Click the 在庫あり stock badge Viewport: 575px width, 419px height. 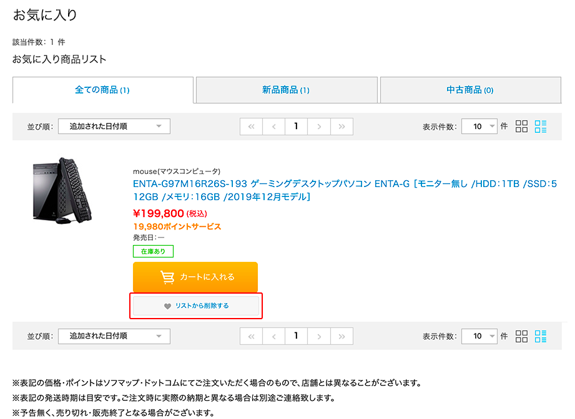coord(154,251)
